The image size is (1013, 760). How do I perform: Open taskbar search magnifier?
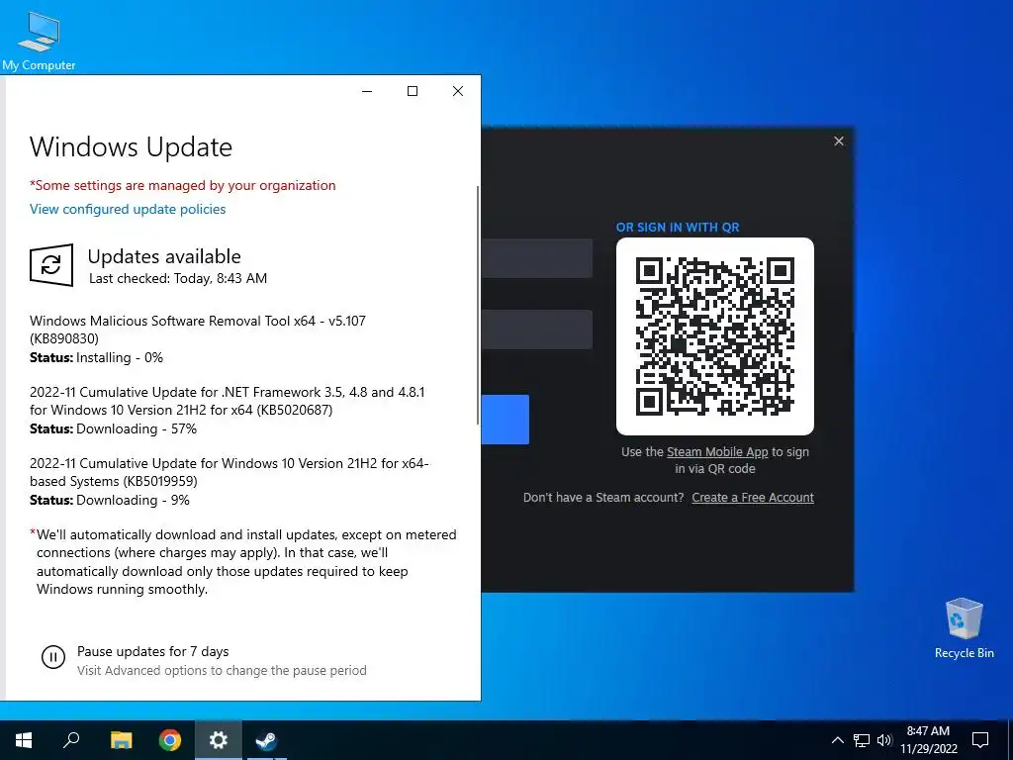pyautogui.click(x=71, y=740)
